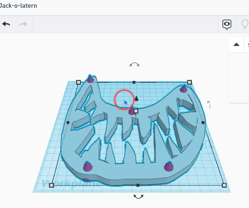Click the Jack-o-latern design title
The height and width of the screenshot is (208, 249).
coord(18,6)
